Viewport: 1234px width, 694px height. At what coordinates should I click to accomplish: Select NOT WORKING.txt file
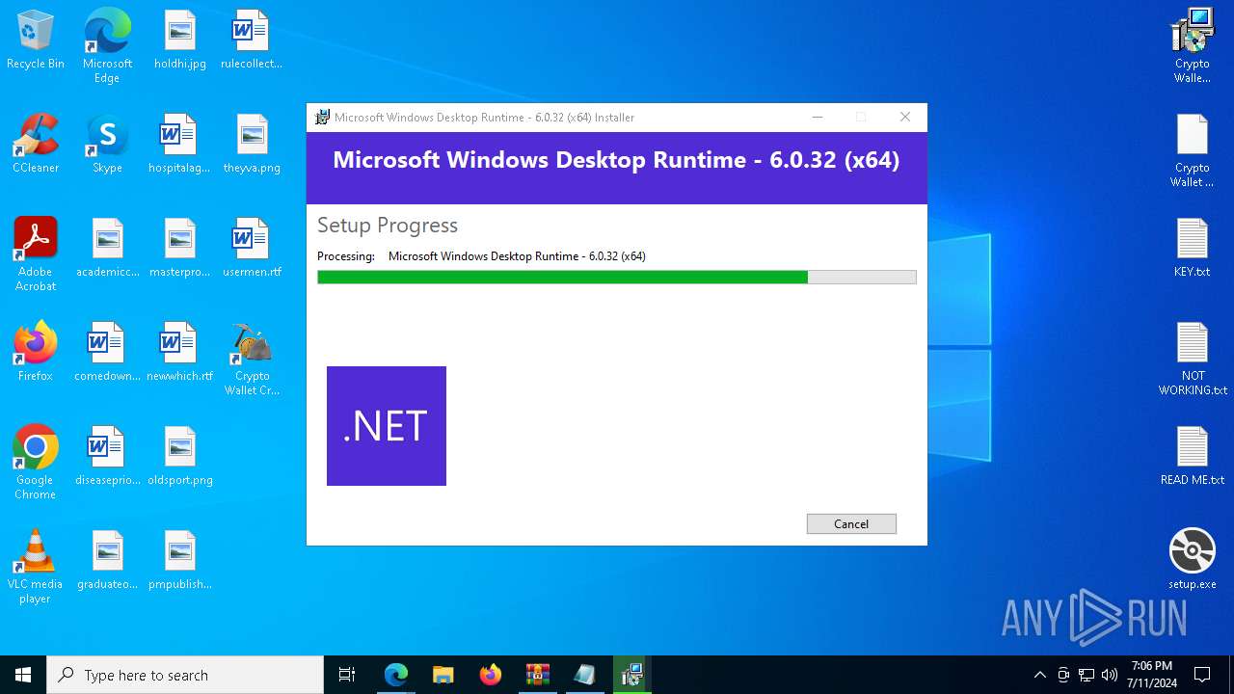[x=1193, y=359]
